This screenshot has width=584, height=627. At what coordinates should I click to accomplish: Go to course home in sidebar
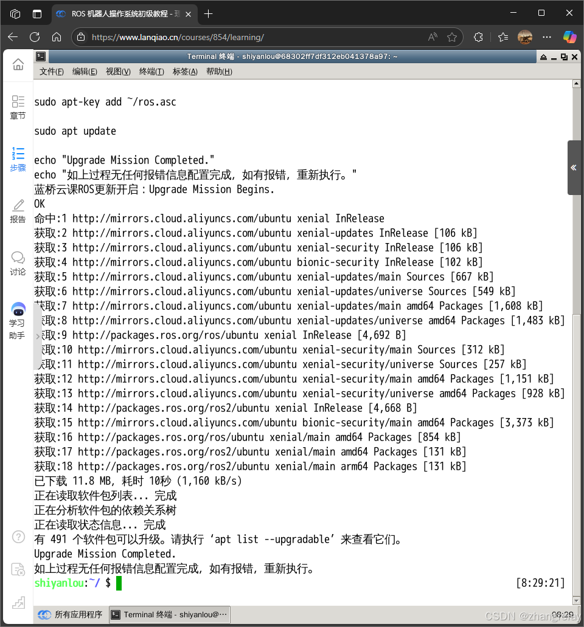coord(18,64)
